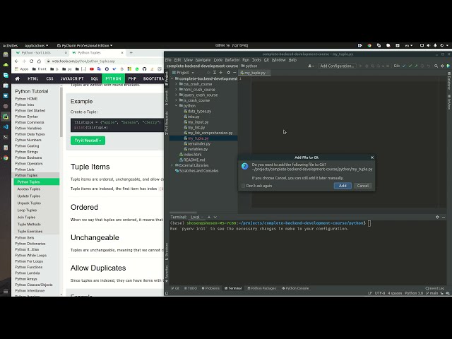Collapse the complete-backend-development root folder

click(172, 78)
